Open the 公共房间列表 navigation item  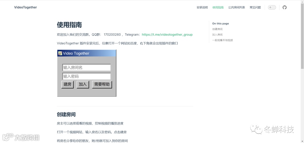pyautogui.click(x=236, y=7)
